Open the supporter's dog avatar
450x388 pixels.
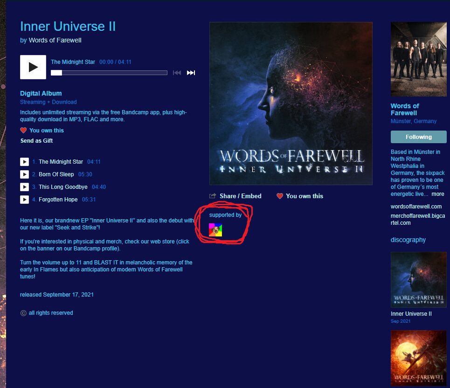point(215,230)
